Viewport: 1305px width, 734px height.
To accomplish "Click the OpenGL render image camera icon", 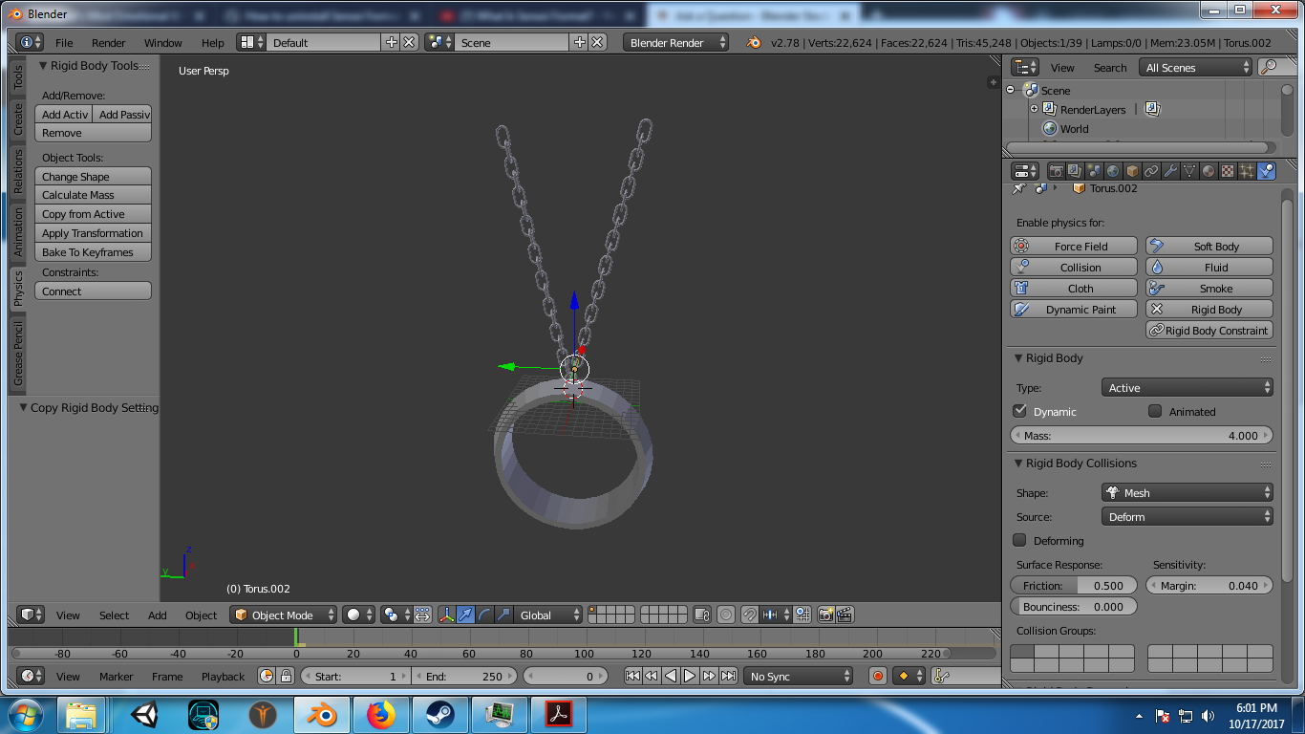I will [826, 615].
